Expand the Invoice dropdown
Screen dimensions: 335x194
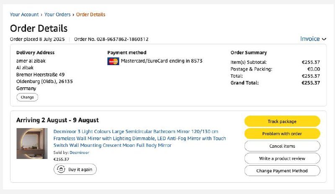click(x=310, y=39)
